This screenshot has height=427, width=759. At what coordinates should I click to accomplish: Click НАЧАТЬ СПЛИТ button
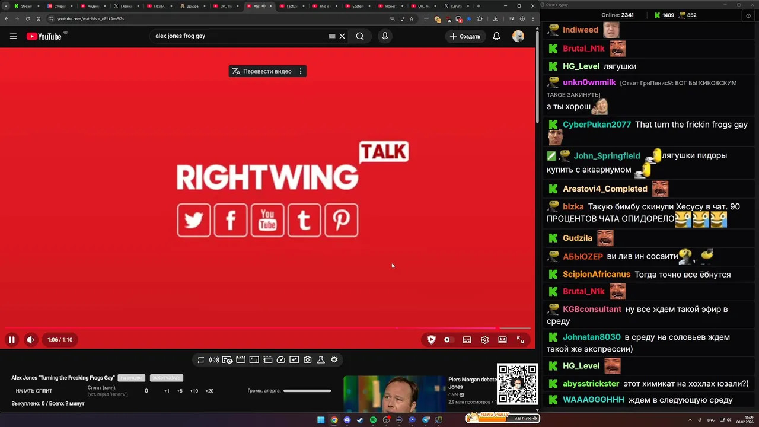point(34,391)
